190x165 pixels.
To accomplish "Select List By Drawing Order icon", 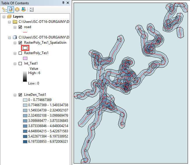I will [x=4, y=10].
